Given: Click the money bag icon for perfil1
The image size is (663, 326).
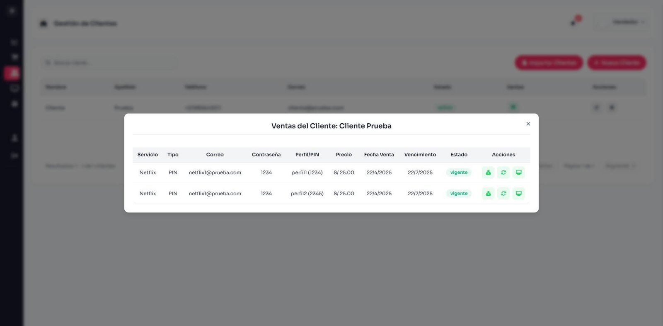Looking at the screenshot, I should [488, 173].
